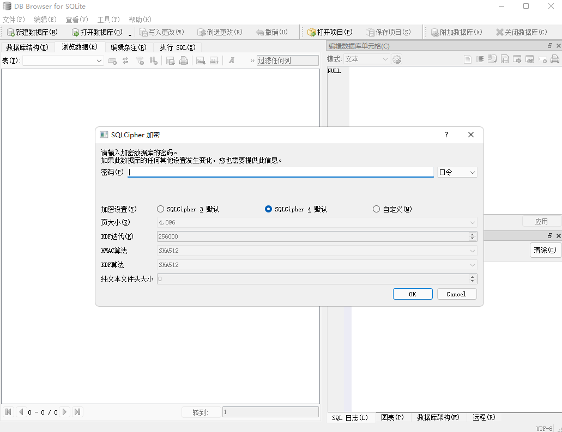Viewport: 562px width, 432px height.
Task: Click the 应用 apply button
Action: [541, 221]
